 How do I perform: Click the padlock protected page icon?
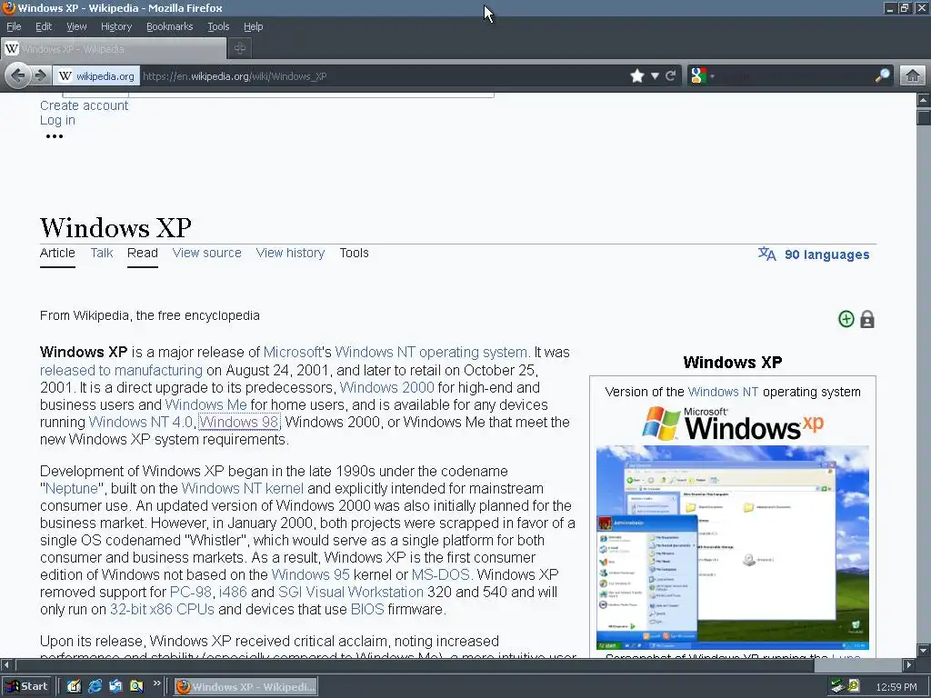[x=866, y=319]
